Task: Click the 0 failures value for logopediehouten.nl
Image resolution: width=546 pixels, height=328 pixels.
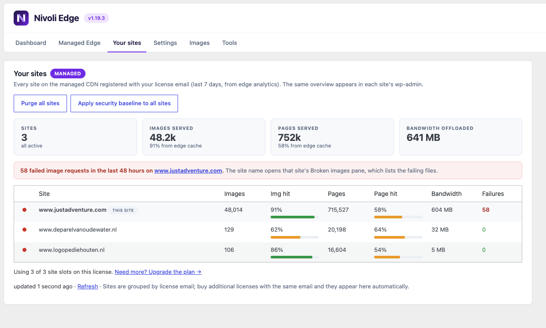Action: pos(484,250)
